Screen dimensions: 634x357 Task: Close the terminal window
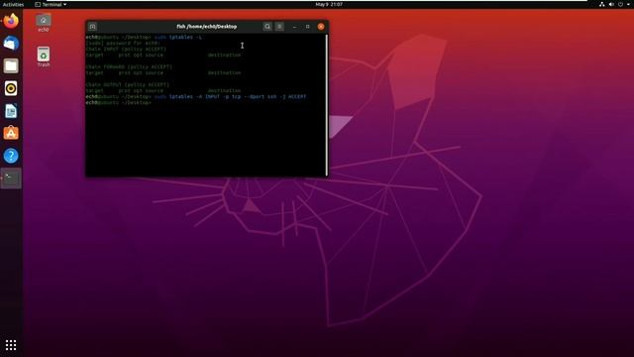pos(321,27)
